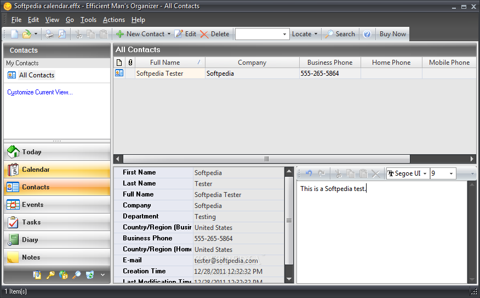Open the Go menu
The width and height of the screenshot is (480, 298).
coord(70,20)
